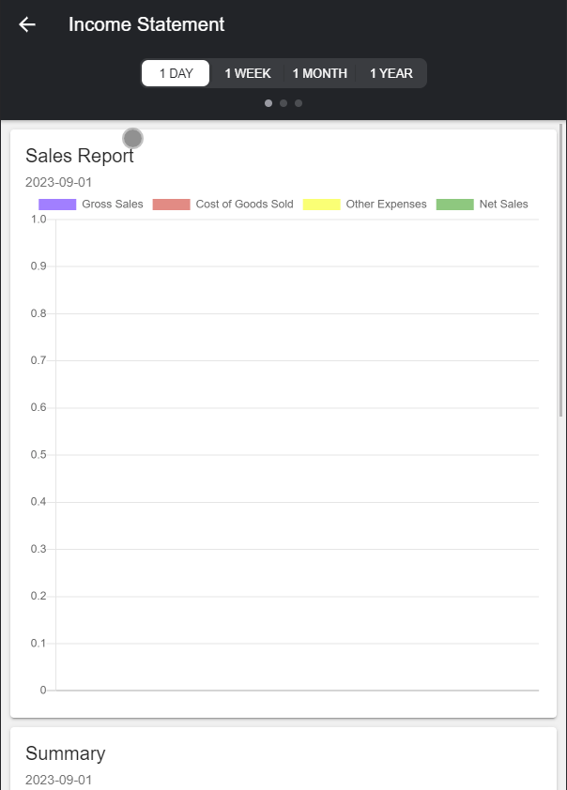The width and height of the screenshot is (567, 790).
Task: Click the red Cost of Goods swatch
Action: (x=171, y=205)
